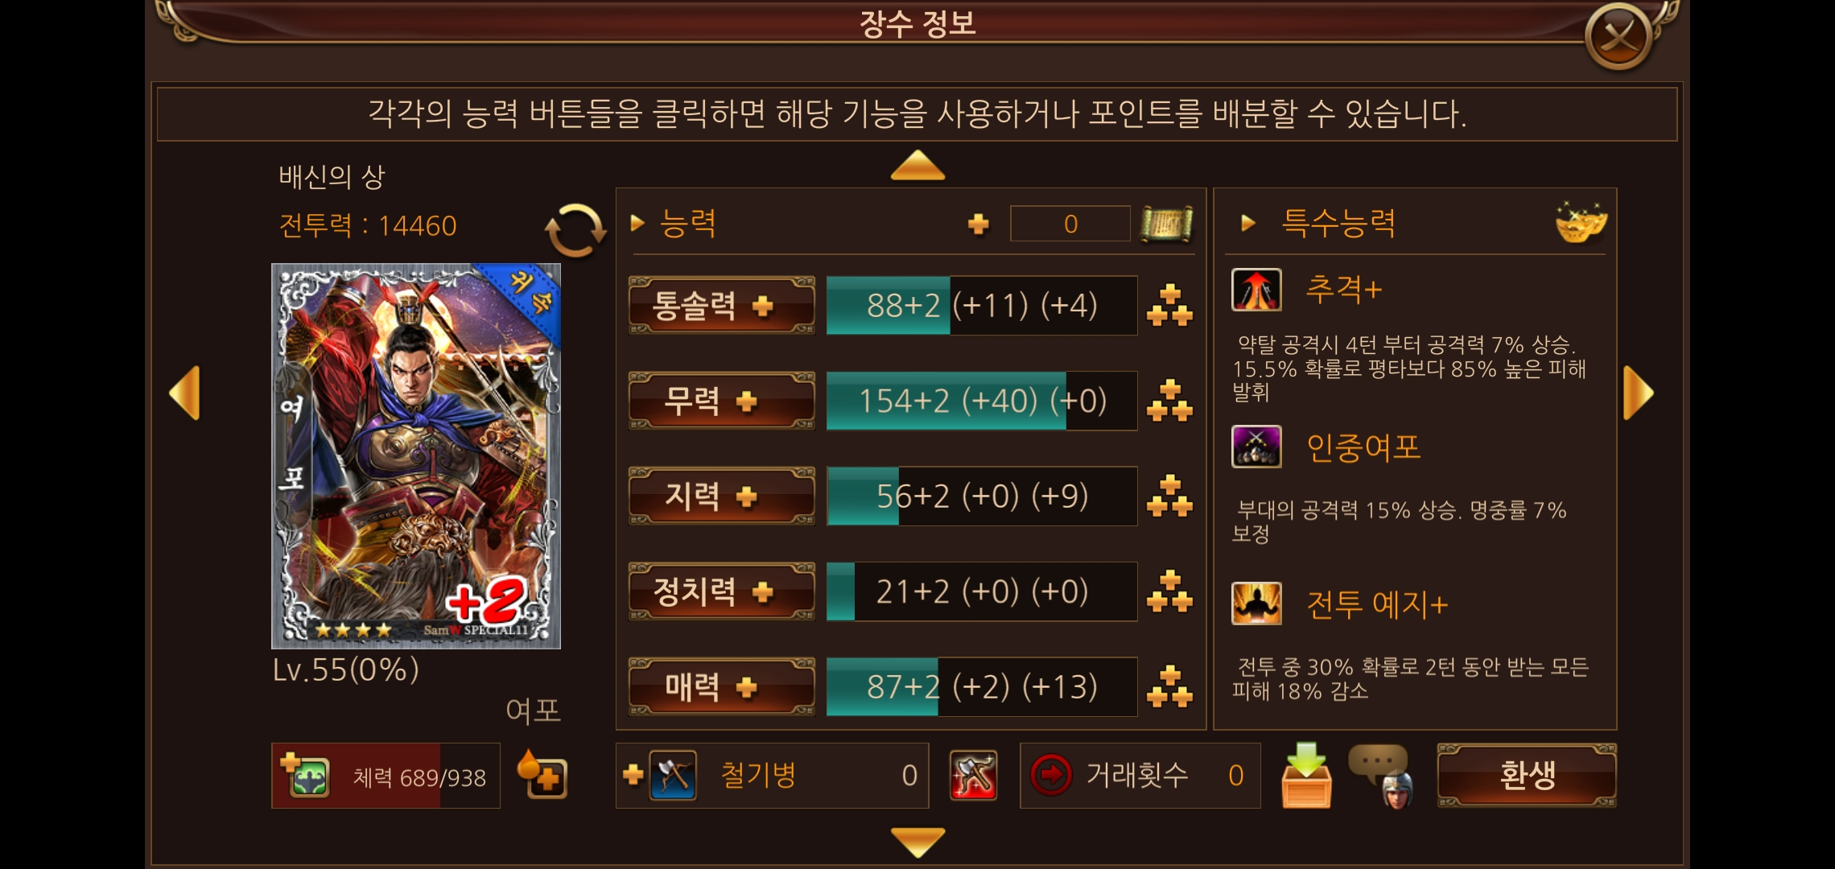
Task: Click the potion plus icon beside 체력
Action: pyautogui.click(x=542, y=774)
